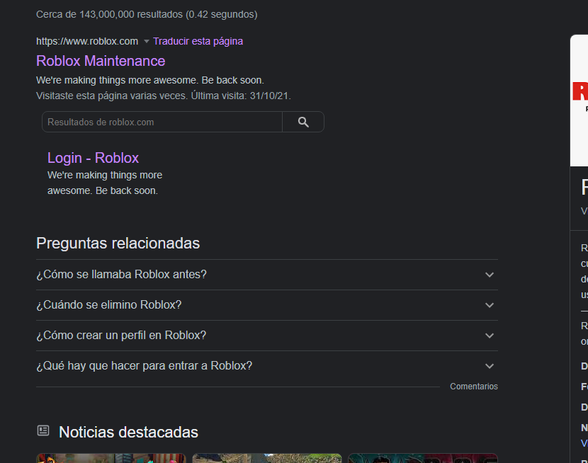The height and width of the screenshot is (463, 588).
Task: Click the Comentarios feedback link
Action: (x=474, y=387)
